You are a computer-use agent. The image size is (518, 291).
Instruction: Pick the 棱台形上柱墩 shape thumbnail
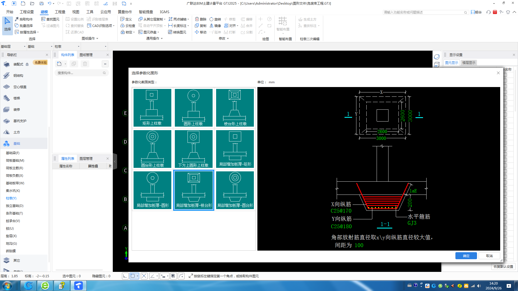tap(235, 108)
